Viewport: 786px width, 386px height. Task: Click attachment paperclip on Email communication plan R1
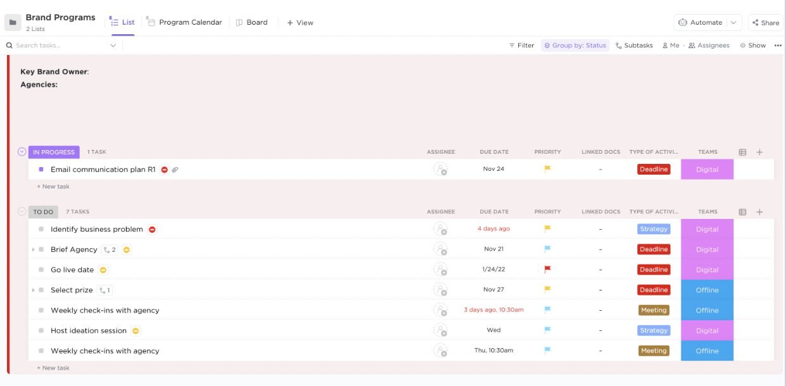pyautogui.click(x=175, y=170)
